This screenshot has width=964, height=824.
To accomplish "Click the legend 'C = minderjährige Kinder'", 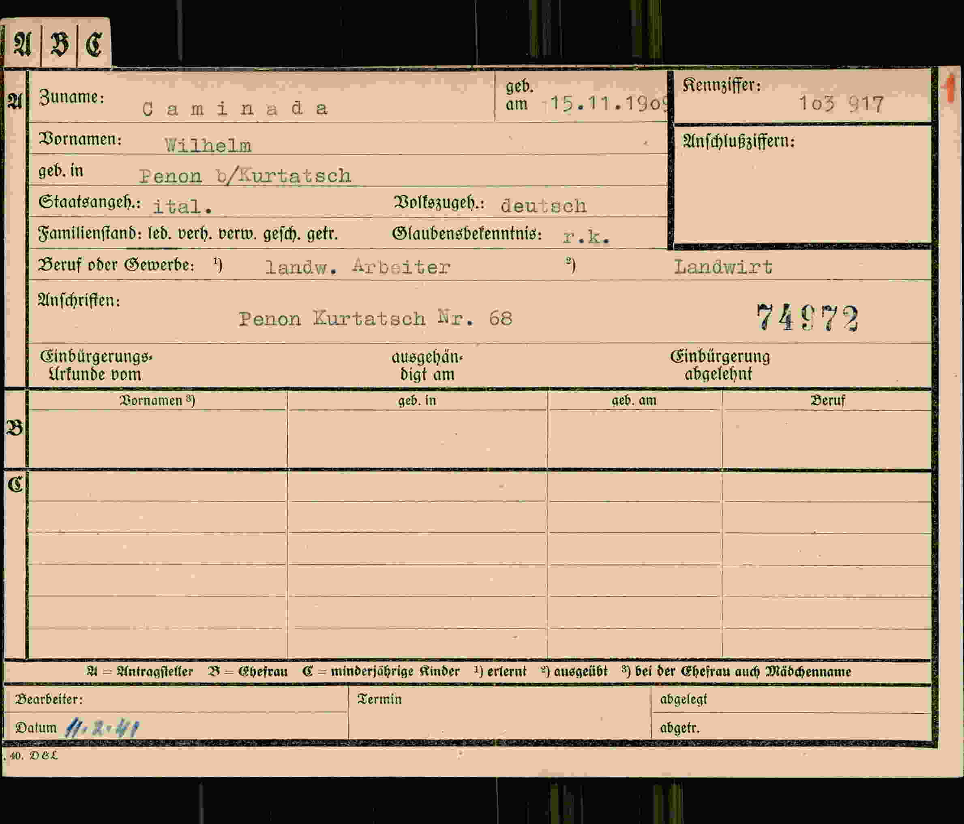I will (381, 671).
